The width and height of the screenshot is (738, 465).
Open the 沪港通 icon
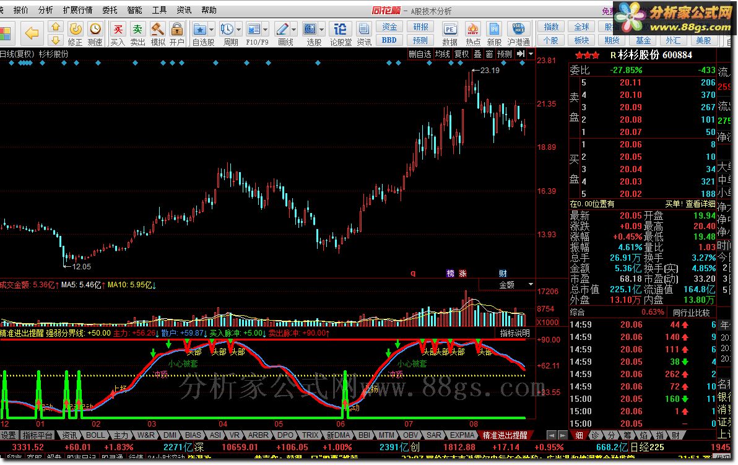point(518,30)
